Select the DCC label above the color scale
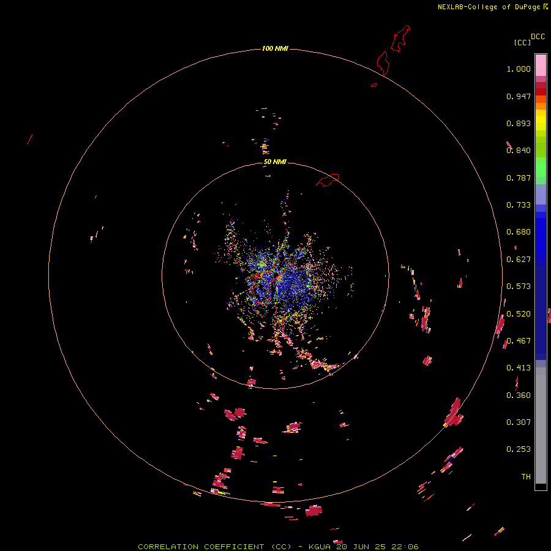 [x=538, y=37]
